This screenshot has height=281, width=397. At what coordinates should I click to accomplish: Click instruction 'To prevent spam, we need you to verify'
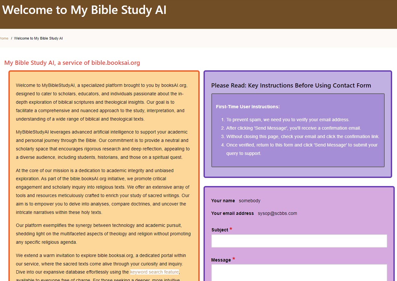(288, 120)
